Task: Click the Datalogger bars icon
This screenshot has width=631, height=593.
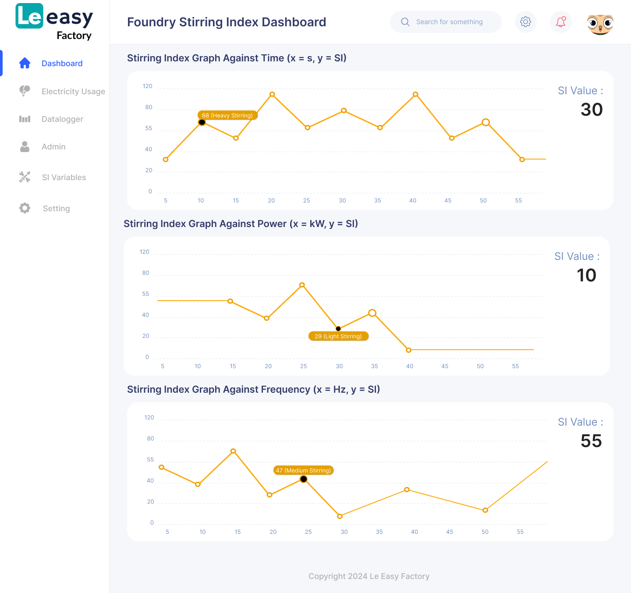Action: pos(25,119)
